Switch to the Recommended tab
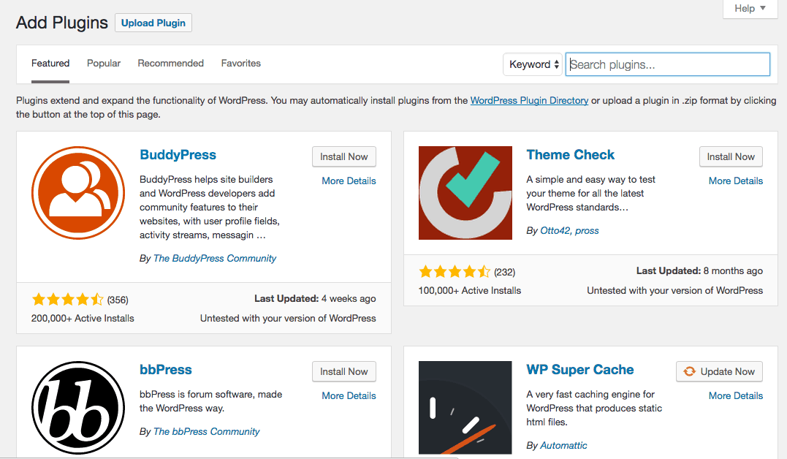The image size is (787, 459). pos(171,64)
